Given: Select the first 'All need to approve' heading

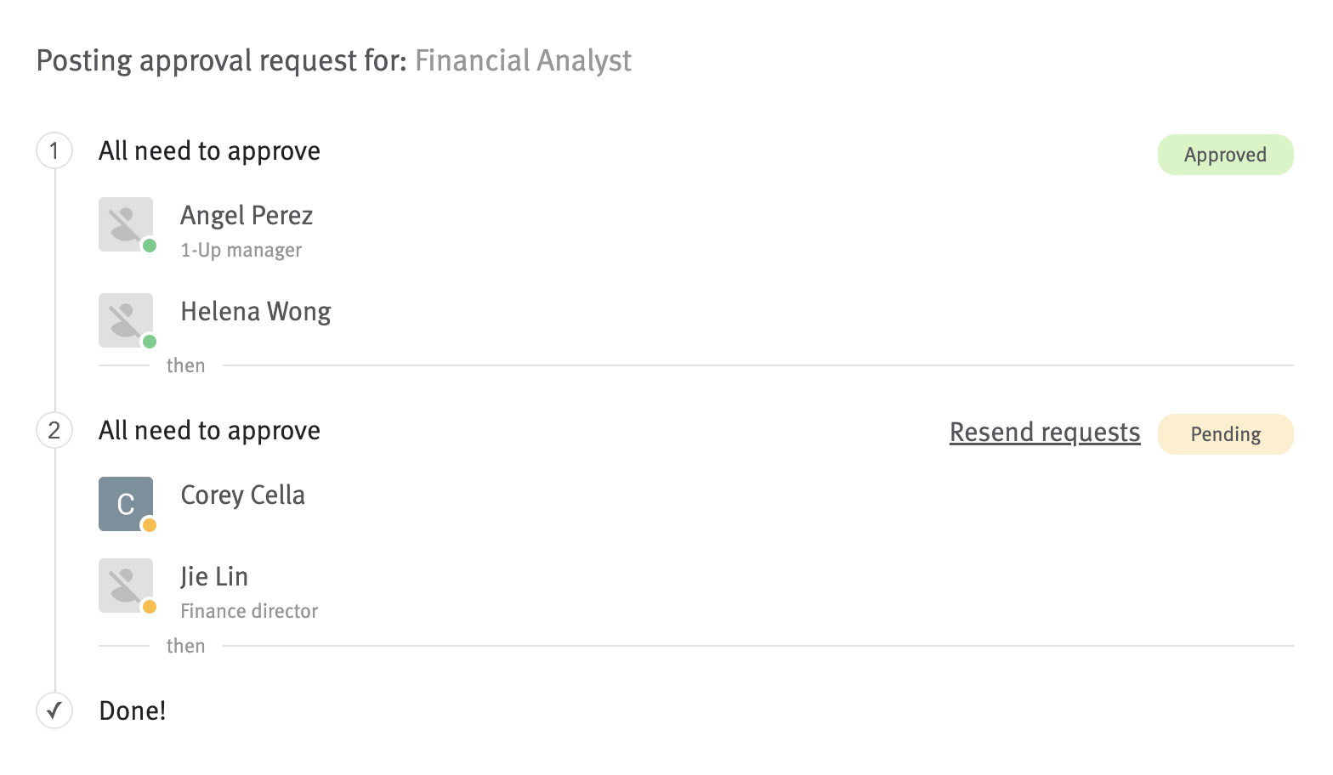Looking at the screenshot, I should coord(209,150).
